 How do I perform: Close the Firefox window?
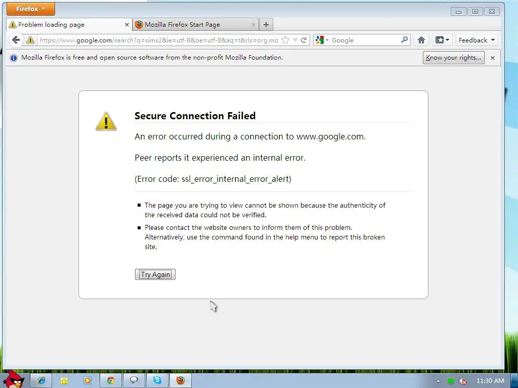point(492,12)
